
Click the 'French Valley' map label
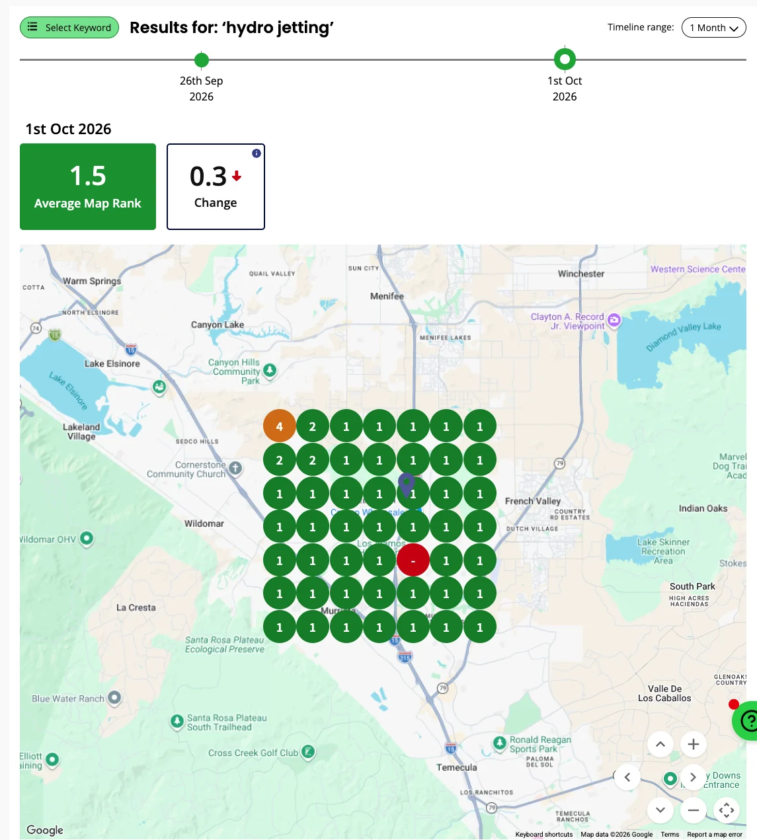click(x=533, y=501)
